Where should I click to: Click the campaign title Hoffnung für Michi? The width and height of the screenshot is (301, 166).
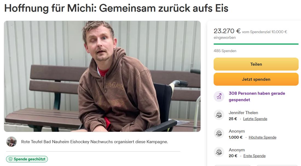[x=116, y=8]
